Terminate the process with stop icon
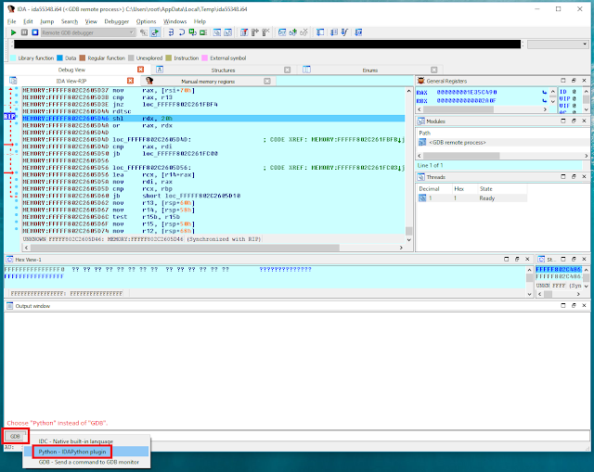The image size is (594, 472). (35, 32)
